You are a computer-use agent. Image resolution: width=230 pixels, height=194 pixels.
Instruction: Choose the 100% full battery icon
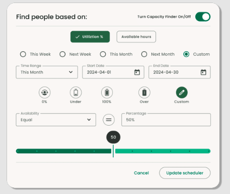(107, 92)
